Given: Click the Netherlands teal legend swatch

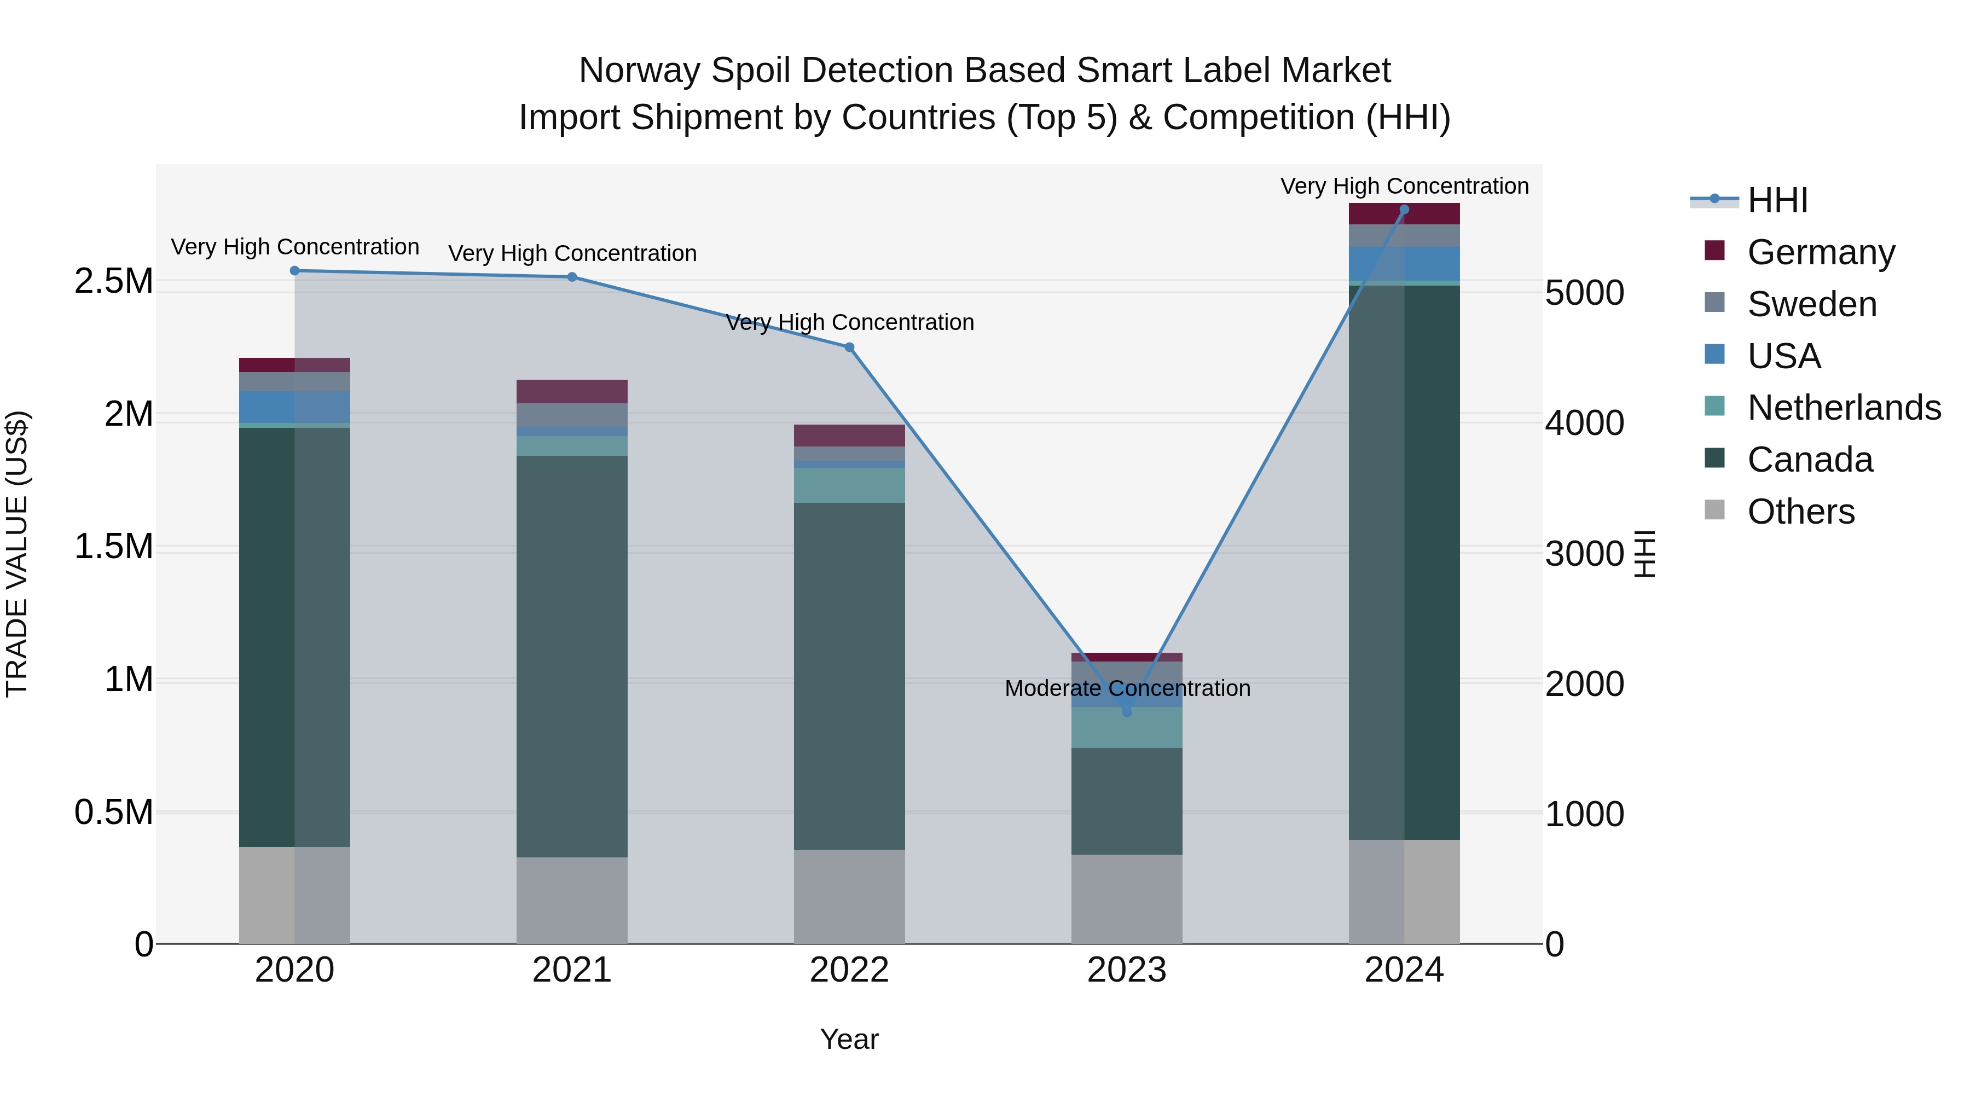Looking at the screenshot, I should (x=1714, y=406).
